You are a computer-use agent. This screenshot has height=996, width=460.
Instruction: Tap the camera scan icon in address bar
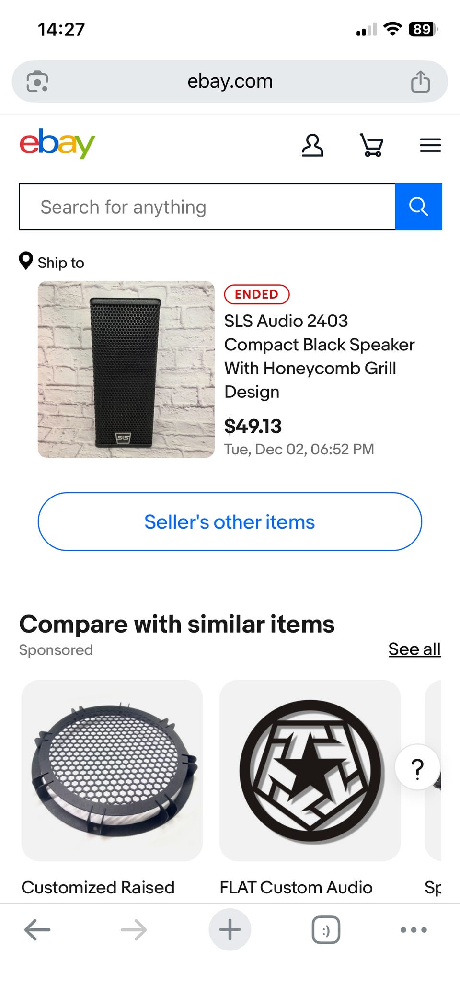[37, 81]
